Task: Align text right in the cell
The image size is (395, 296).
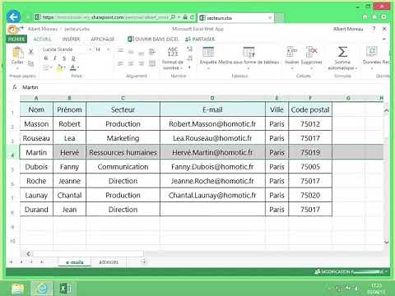Action: click(x=141, y=63)
